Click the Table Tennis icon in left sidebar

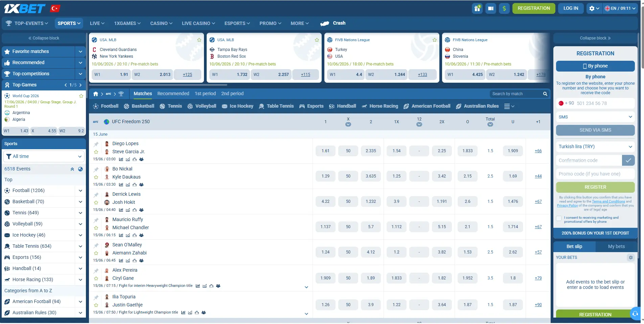tap(7, 246)
